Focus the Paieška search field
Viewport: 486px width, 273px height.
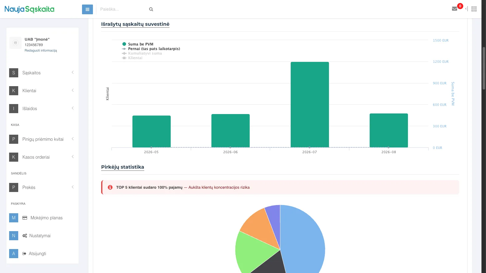[x=123, y=9]
